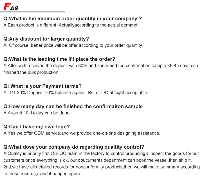This screenshot has width=211, height=183.
Task: Click 'Can I have my own logo?' question
Action: (37, 127)
